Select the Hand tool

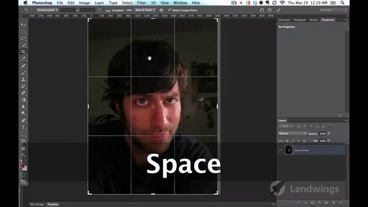23,148
